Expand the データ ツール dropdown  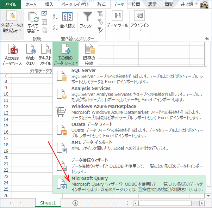tap(117, 21)
